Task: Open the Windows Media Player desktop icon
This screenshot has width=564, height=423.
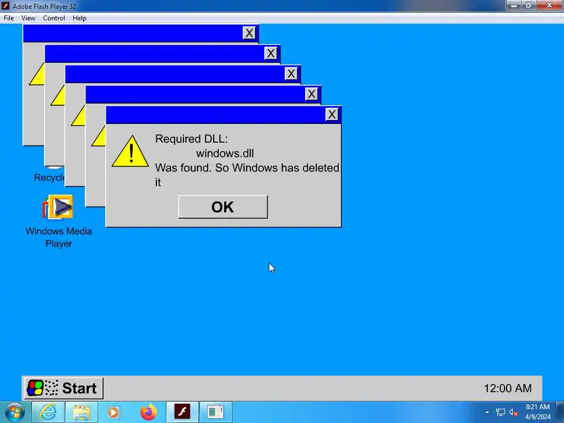Action: (x=58, y=207)
